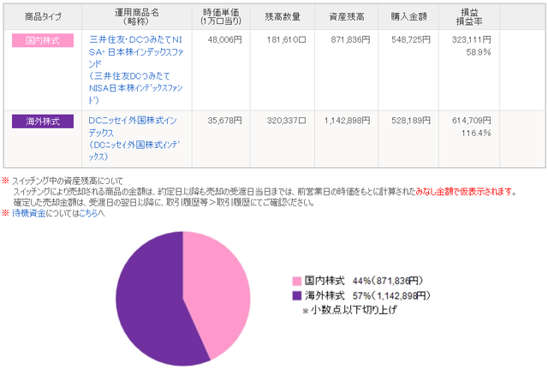Select the 確定した売却金額は note line
Screen dimensions: 548x369
164,202
